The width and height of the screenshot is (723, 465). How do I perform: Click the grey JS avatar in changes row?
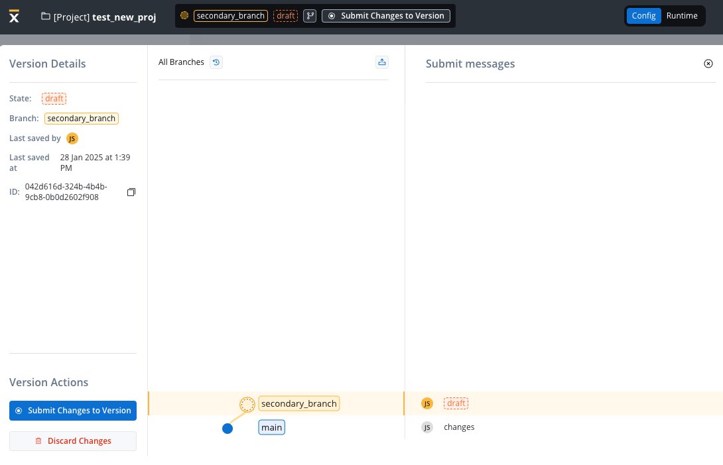tap(427, 427)
